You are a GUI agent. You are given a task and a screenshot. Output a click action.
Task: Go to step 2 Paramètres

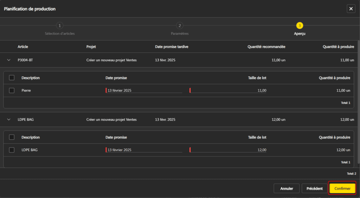coord(180,26)
